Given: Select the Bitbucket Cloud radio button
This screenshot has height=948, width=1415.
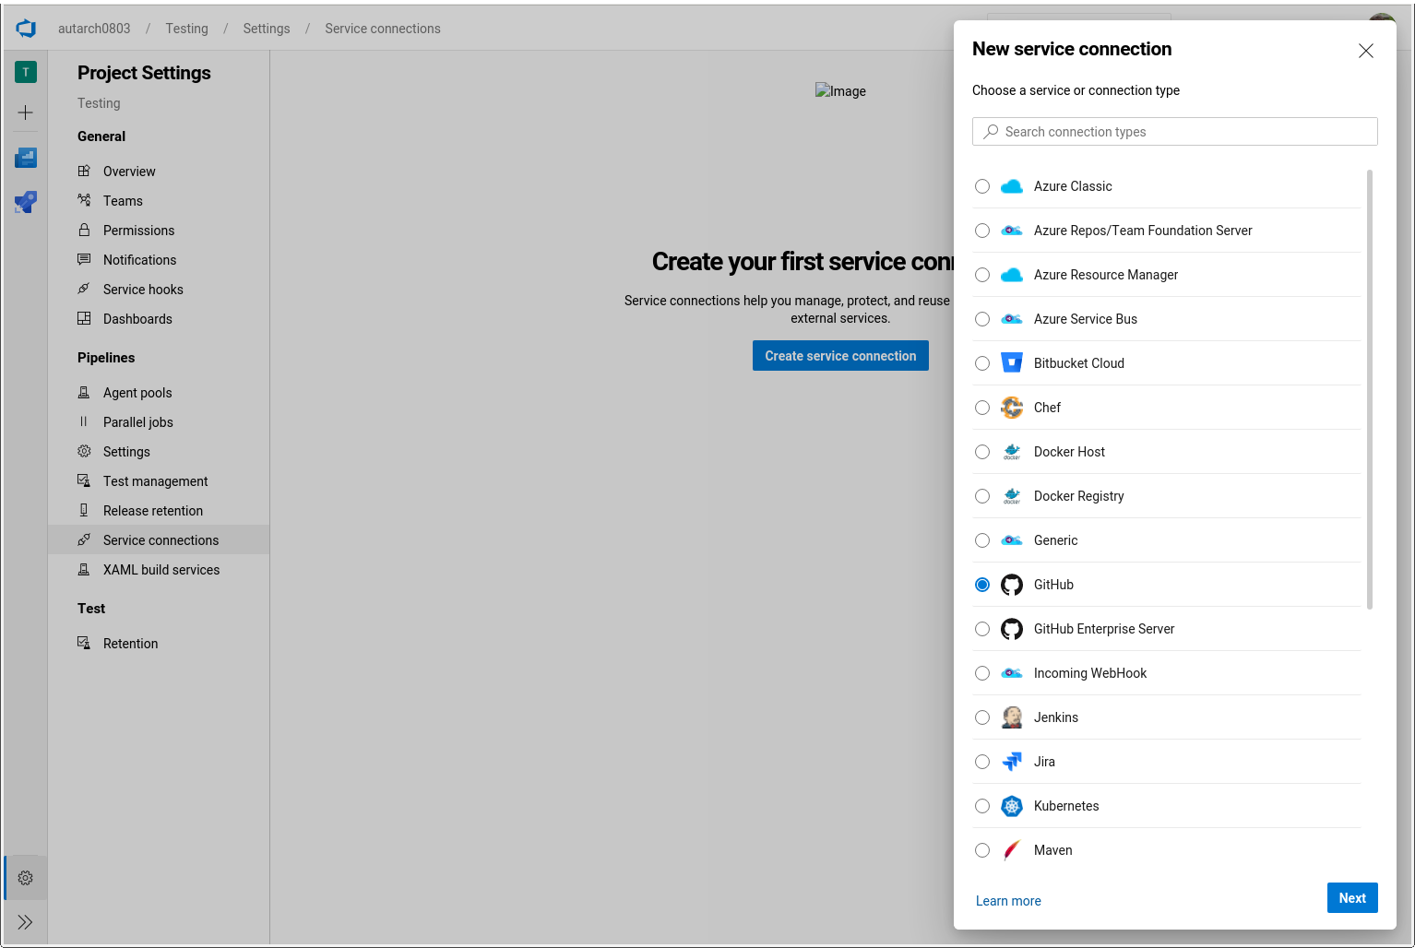Looking at the screenshot, I should (x=982, y=363).
